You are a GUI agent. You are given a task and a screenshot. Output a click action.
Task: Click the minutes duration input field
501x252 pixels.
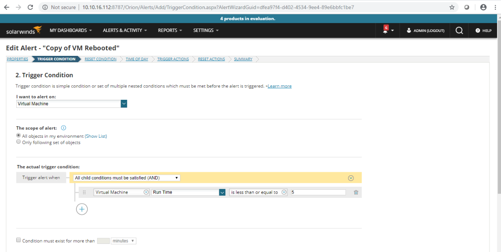[x=103, y=241]
